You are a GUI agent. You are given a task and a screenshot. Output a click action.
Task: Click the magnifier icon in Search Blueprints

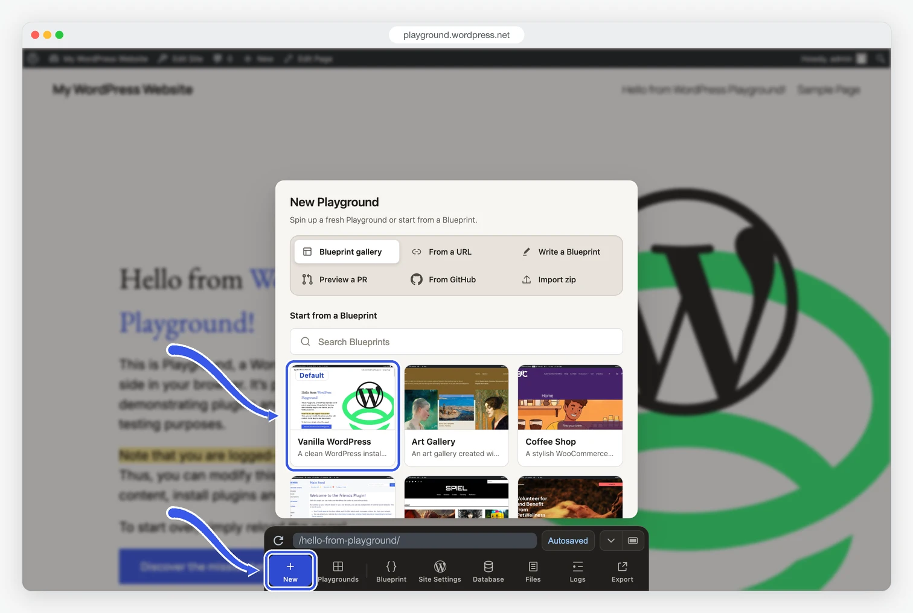tap(306, 341)
